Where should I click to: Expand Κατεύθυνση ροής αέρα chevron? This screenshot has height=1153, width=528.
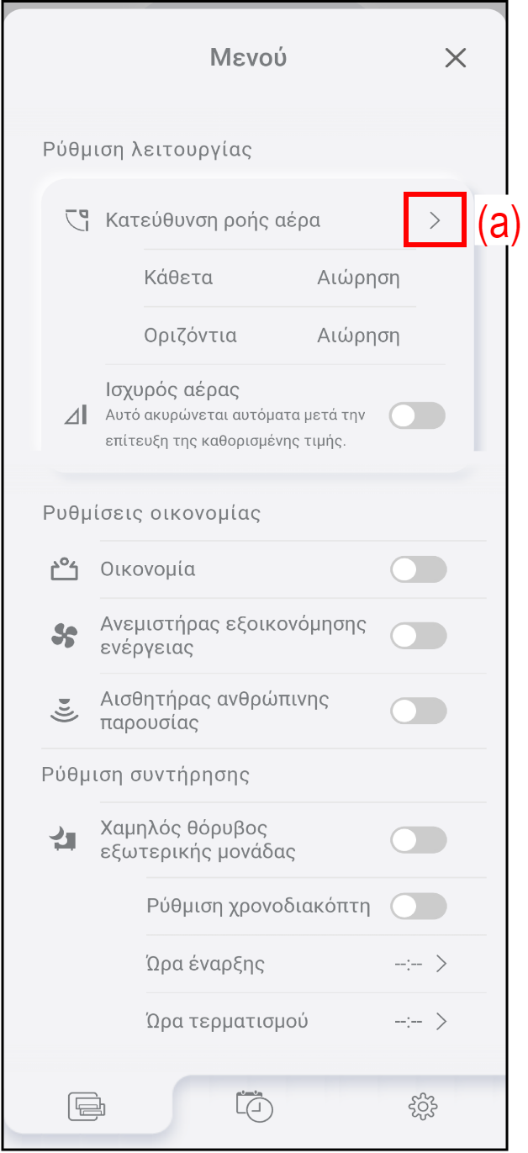(x=435, y=221)
